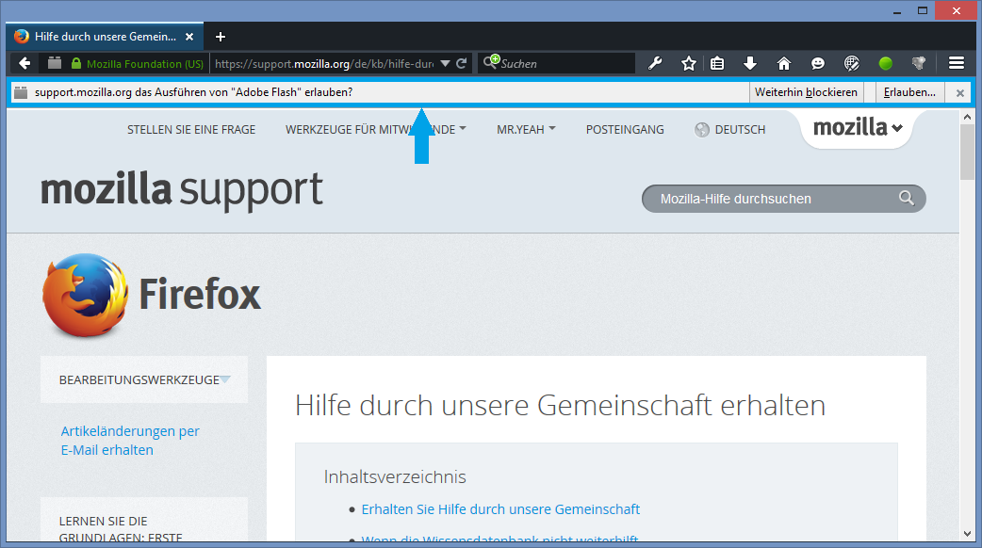
Task: Click the green circle toolbar icon
Action: 886,63
